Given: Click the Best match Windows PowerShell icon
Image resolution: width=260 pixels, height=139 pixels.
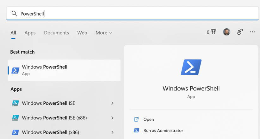Looking at the screenshot, I should coord(15,70).
